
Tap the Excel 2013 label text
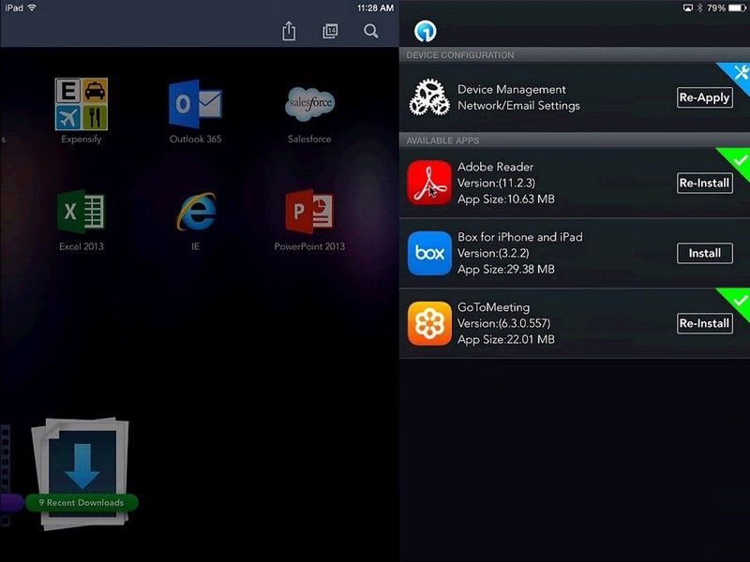click(x=82, y=246)
